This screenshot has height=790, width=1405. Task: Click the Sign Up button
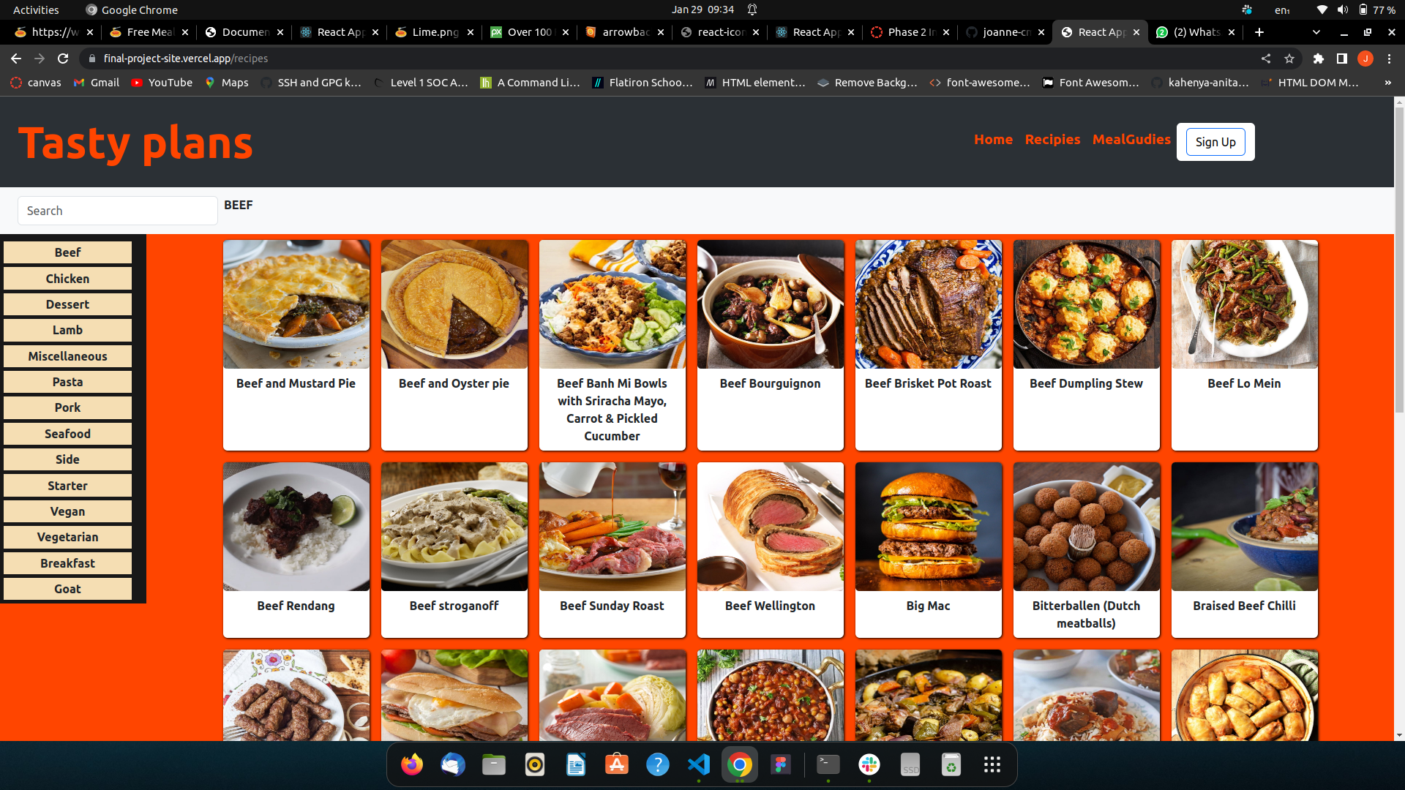tap(1215, 142)
